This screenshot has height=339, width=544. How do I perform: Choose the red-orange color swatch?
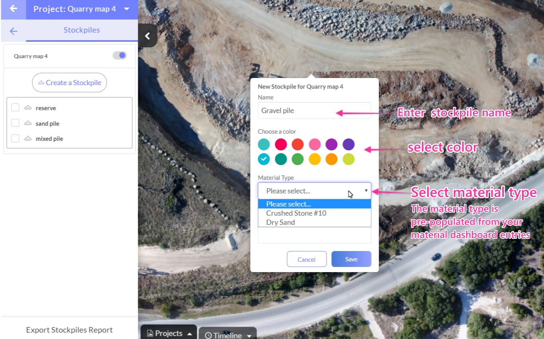[297, 144]
